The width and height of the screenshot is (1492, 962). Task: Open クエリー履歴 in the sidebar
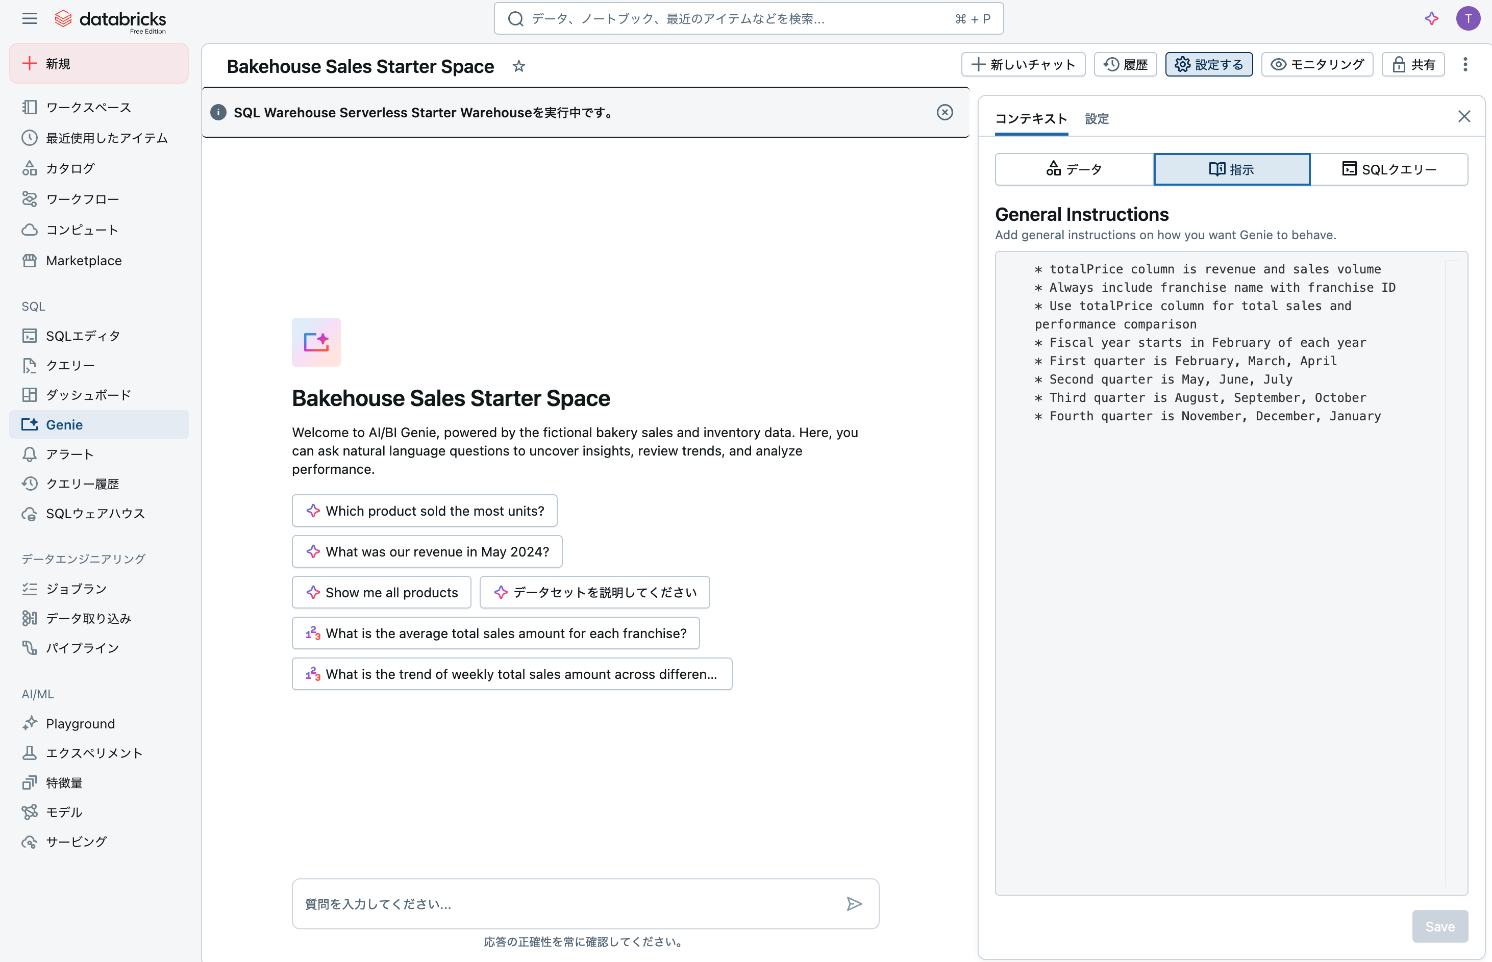tap(98, 484)
